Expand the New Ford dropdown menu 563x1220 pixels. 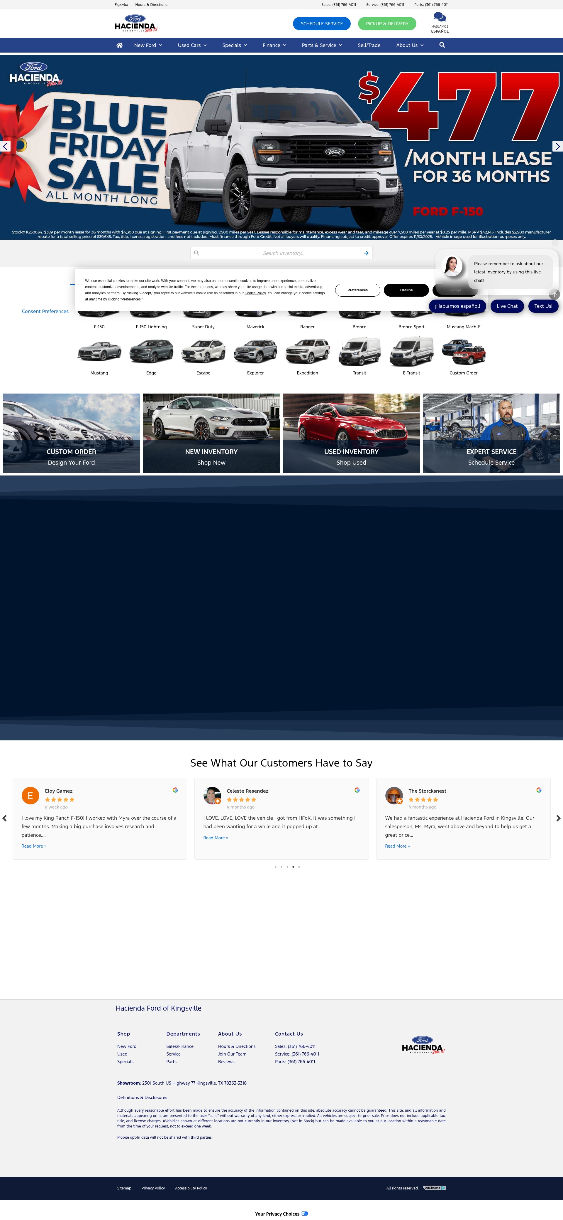click(x=148, y=45)
